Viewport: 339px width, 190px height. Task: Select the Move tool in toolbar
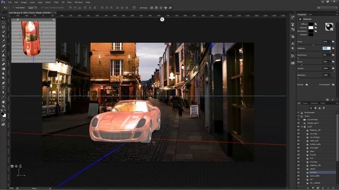click(3, 18)
